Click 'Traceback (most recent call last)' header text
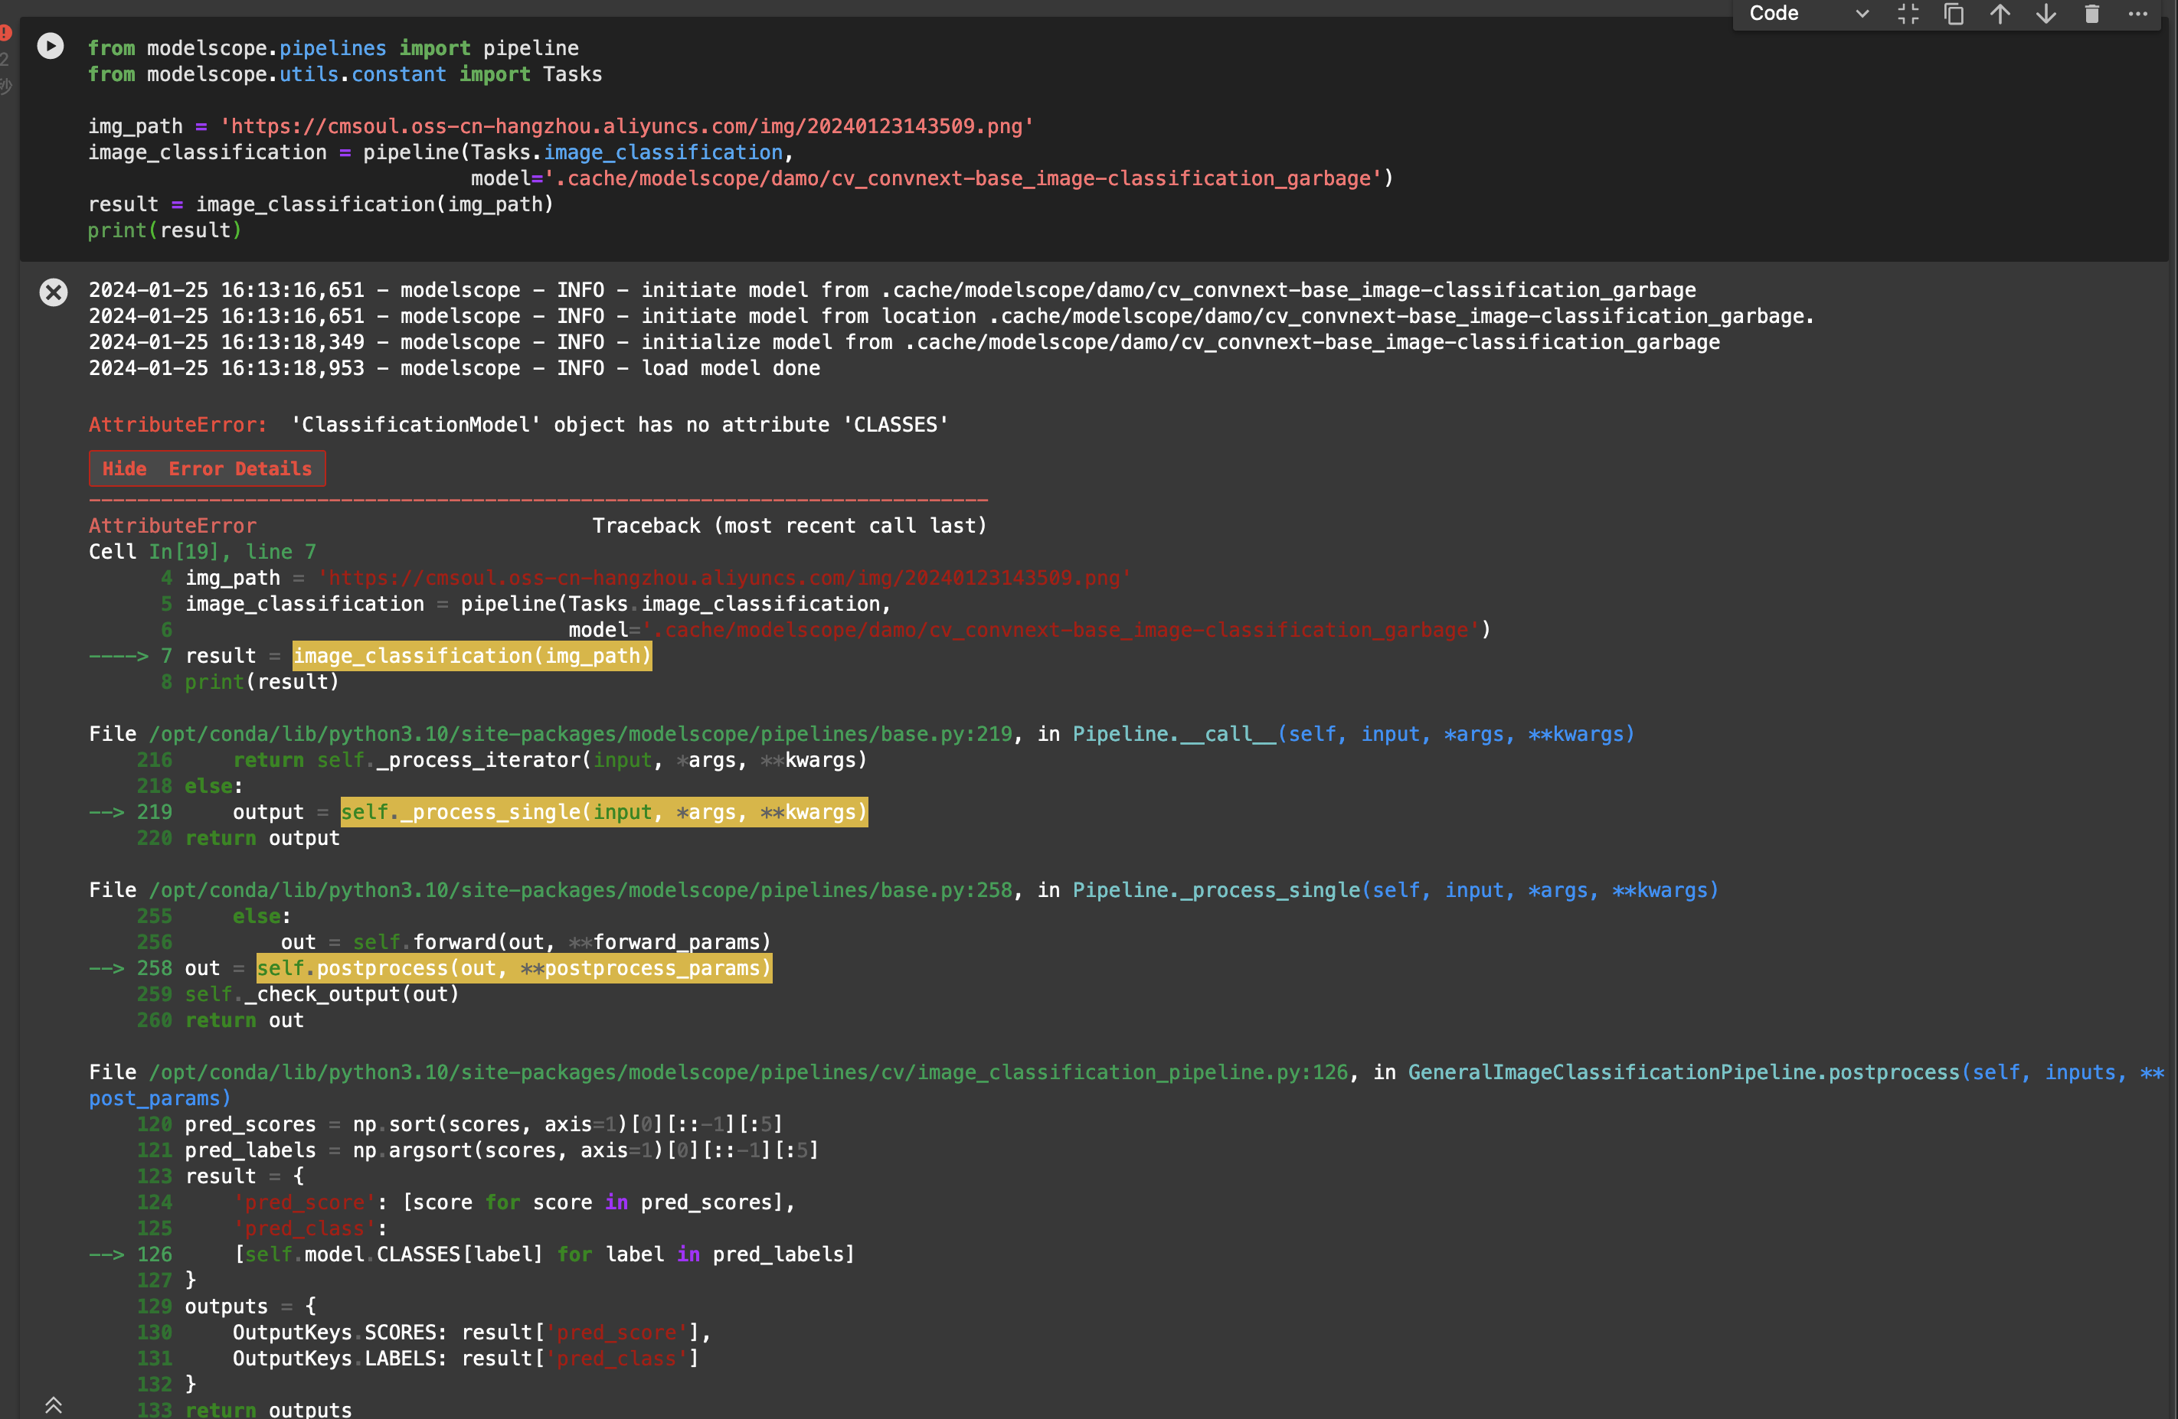This screenshot has width=2178, height=1419. tap(789, 526)
